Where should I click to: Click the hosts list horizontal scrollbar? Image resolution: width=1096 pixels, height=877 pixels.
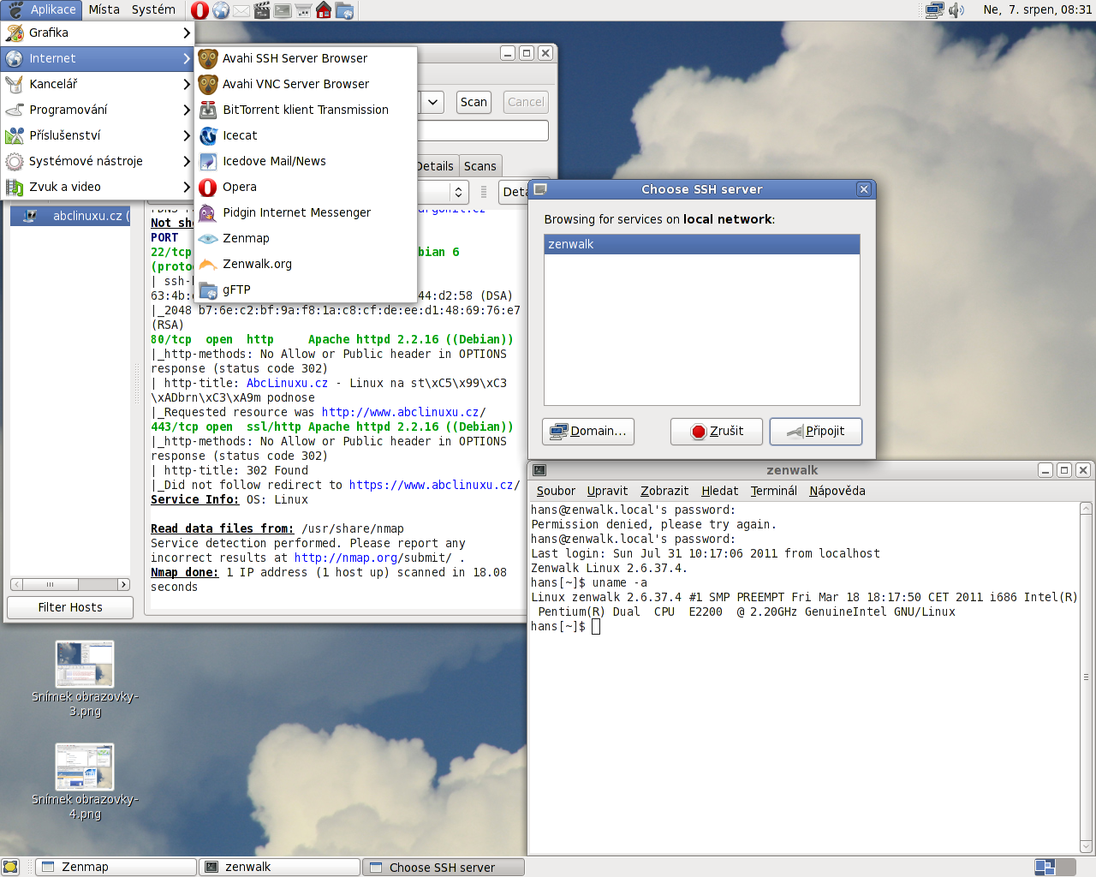click(x=70, y=584)
